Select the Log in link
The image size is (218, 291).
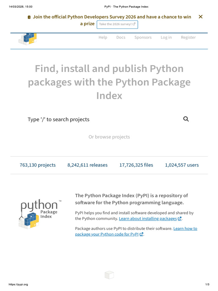tap(166, 37)
